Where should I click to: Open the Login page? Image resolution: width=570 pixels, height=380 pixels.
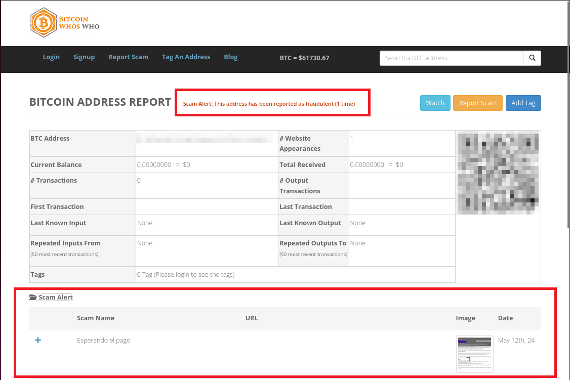click(51, 57)
